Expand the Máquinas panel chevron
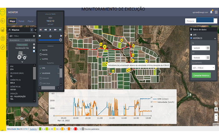219x138 pixels. pos(35,30)
